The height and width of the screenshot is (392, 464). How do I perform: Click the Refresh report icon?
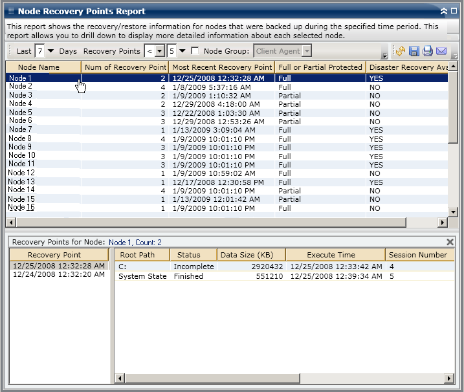click(401, 51)
